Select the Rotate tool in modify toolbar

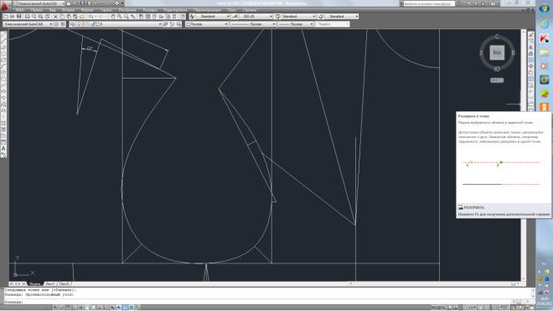point(530,72)
